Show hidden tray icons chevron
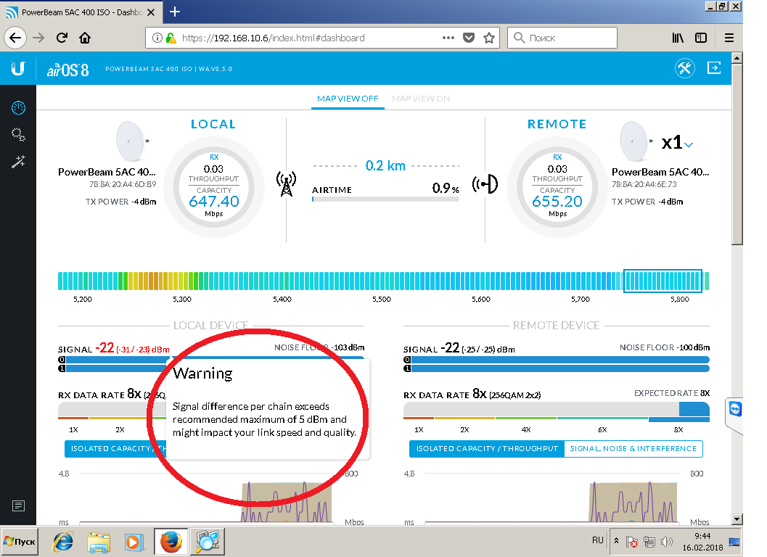Viewport: 767px width, 557px height. click(x=616, y=541)
